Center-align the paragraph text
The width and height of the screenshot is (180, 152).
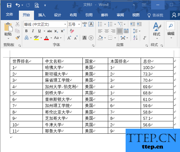pyautogui.click(x=107, y=31)
